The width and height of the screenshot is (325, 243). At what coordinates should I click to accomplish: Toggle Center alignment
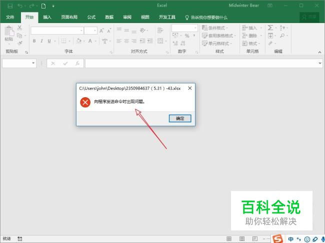pos(126,41)
